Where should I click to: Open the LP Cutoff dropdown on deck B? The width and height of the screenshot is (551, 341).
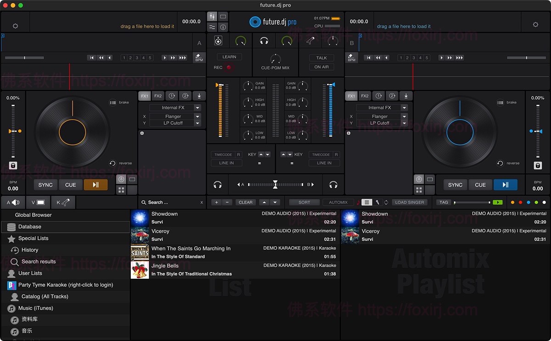pyautogui.click(x=382, y=123)
